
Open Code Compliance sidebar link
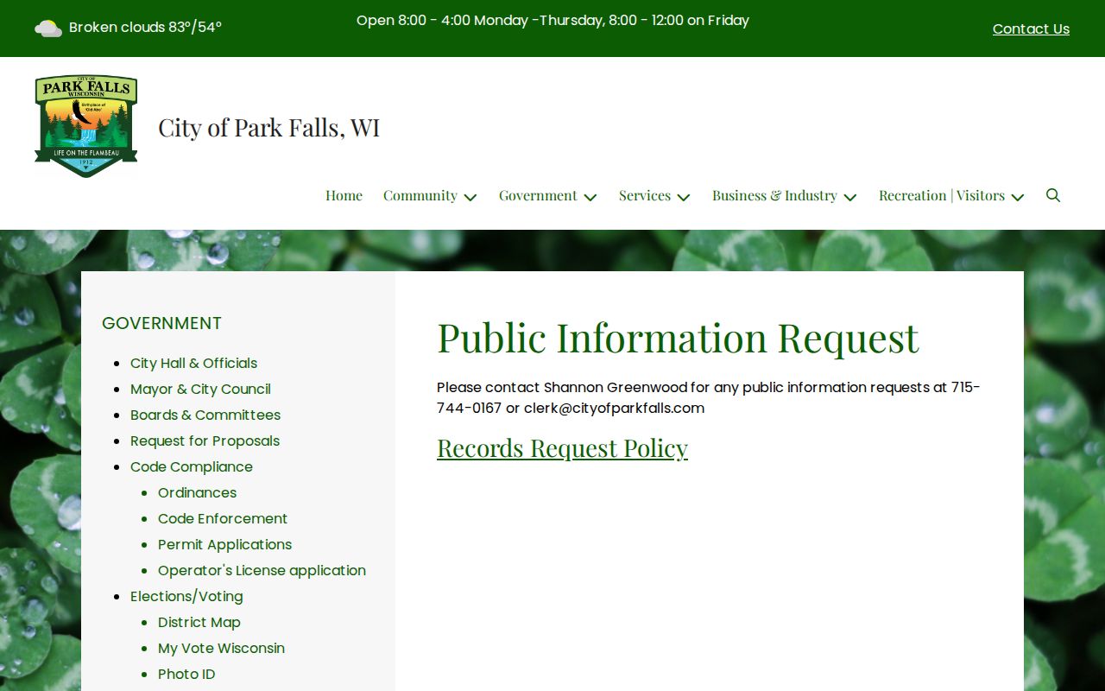192,466
